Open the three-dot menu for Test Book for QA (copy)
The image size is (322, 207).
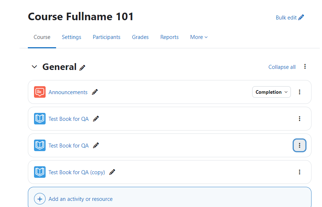click(300, 172)
